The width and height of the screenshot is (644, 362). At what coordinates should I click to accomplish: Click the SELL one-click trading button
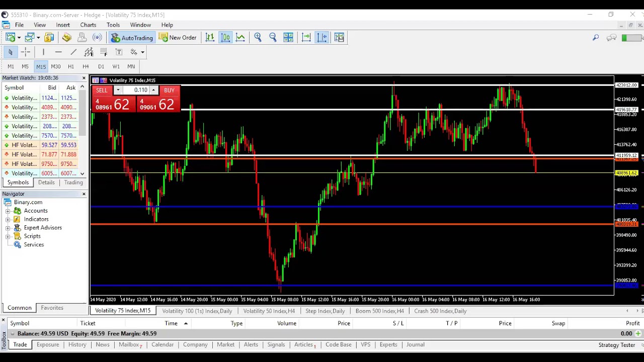tap(102, 90)
